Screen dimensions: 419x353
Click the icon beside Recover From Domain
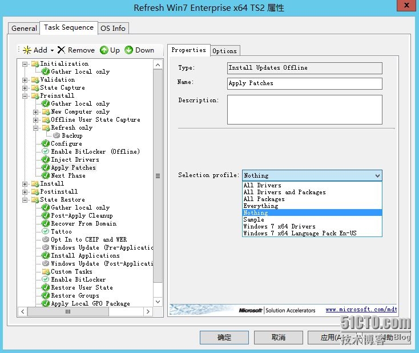46,223
